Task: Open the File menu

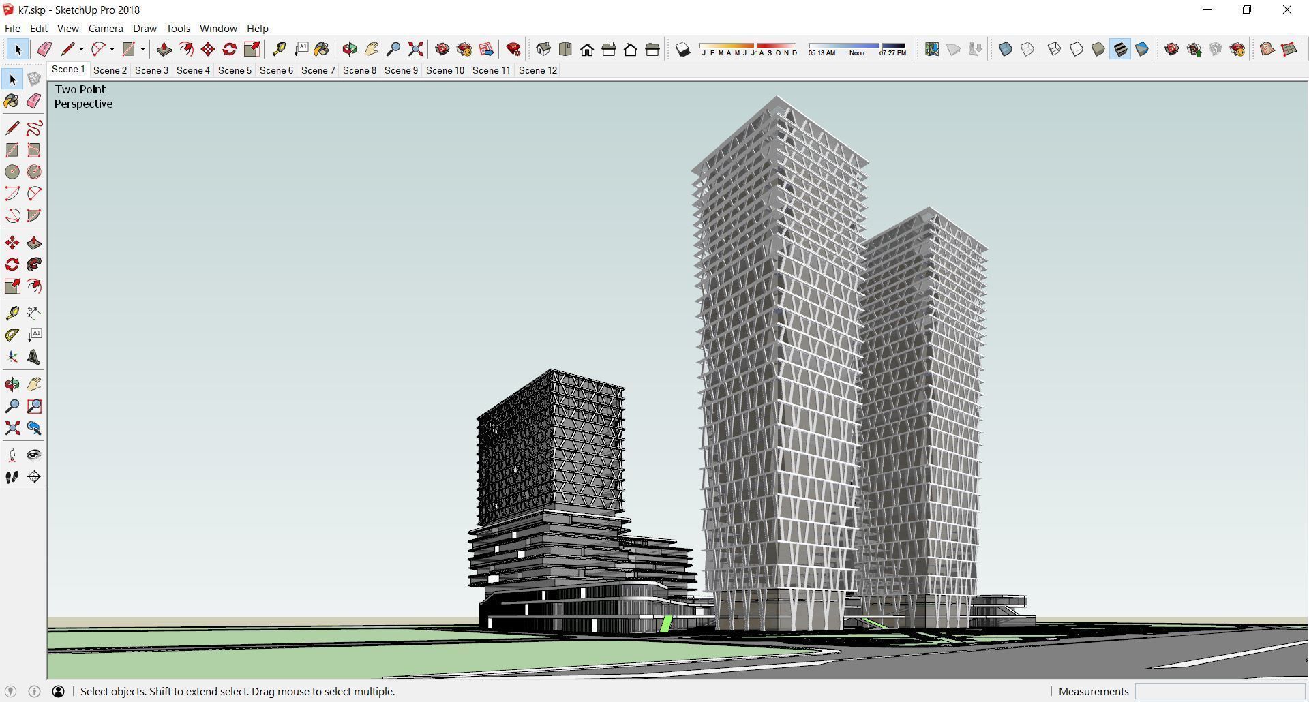Action: coord(12,29)
